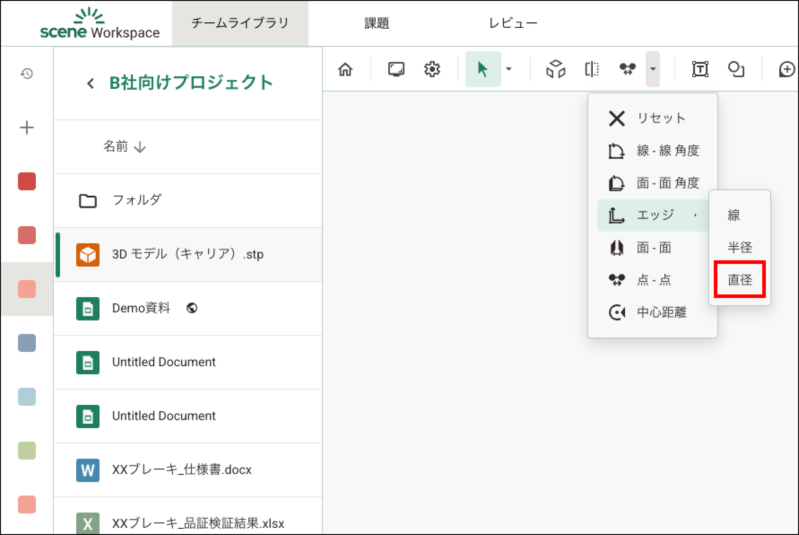
Task: Select the text annotation tool icon
Action: tap(700, 70)
